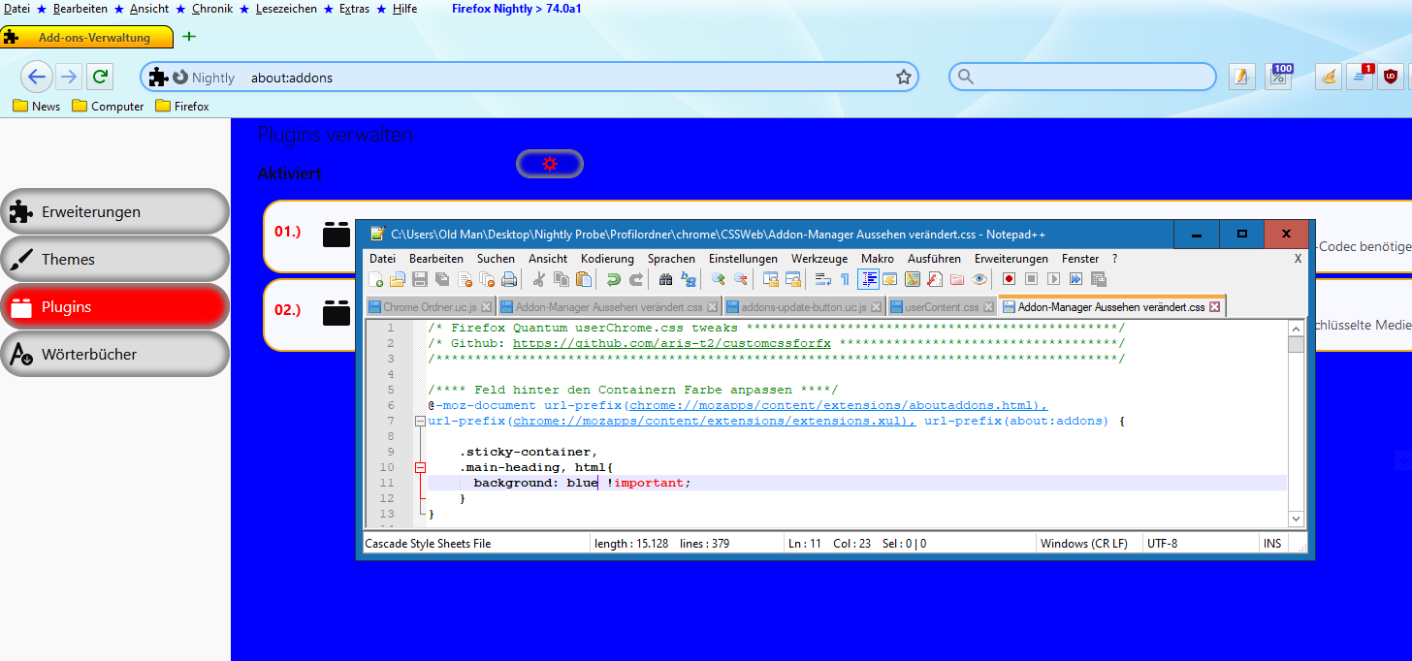Open the Sprachen menu in Notepad++
Image resolution: width=1412 pixels, height=661 pixels.
click(x=671, y=259)
